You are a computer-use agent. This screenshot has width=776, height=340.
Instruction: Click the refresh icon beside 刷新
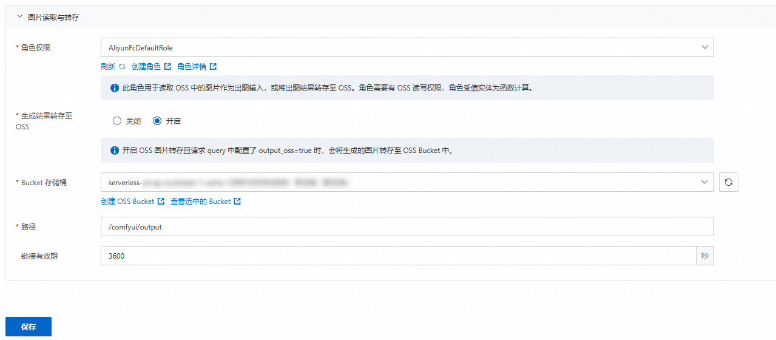[x=122, y=67]
